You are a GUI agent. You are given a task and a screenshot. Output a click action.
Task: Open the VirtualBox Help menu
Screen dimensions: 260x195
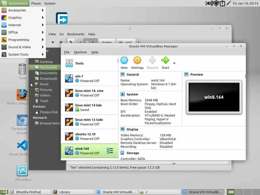[95, 52]
